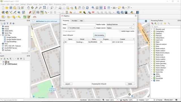The image size is (181, 102).
Task: Open the attribute table icon
Action: [97, 8]
